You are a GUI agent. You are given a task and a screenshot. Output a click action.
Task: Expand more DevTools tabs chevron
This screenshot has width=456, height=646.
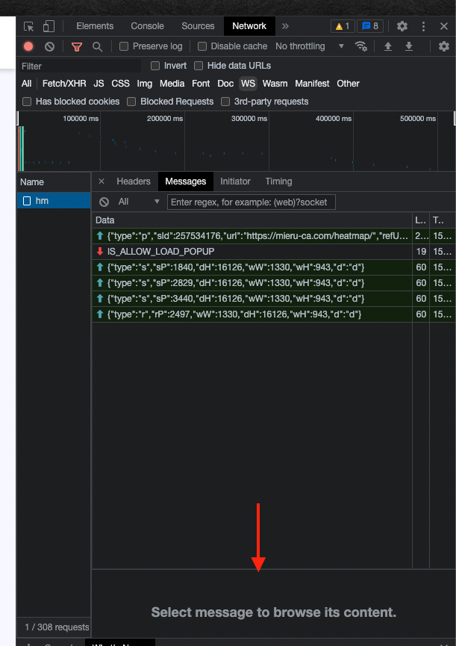point(285,26)
